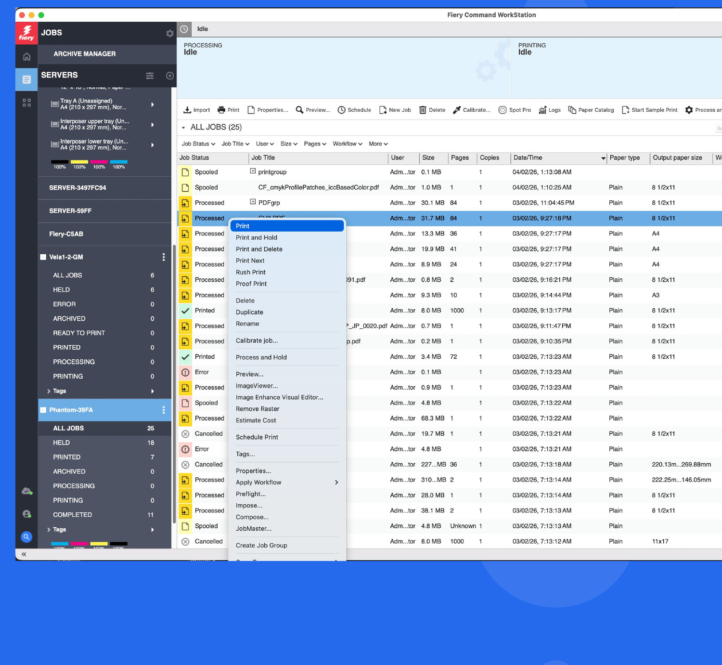Viewport: 722px width, 665px height.
Task: Open HELD queue under Phantom-39FA
Action: 104,443
